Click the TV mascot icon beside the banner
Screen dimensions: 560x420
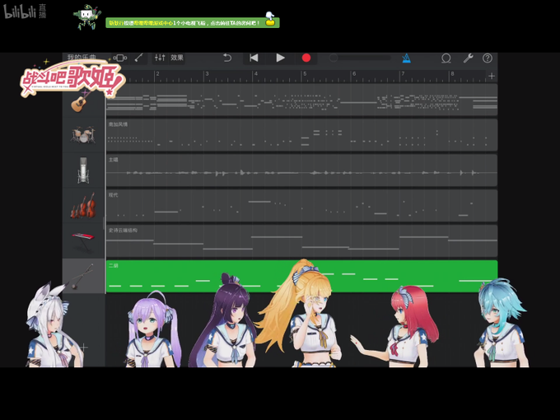[x=87, y=16]
